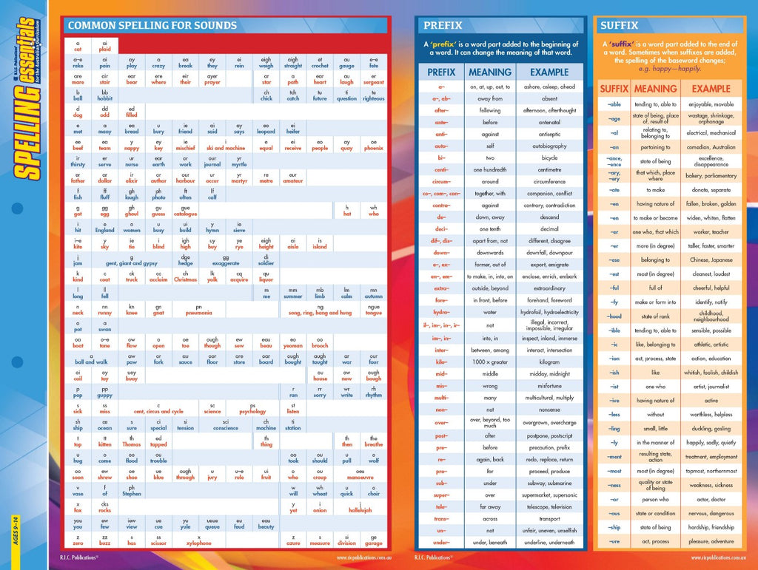Select the example 'Chinese, Japanese'
Viewport: 758px width, 570px height.
711,260
